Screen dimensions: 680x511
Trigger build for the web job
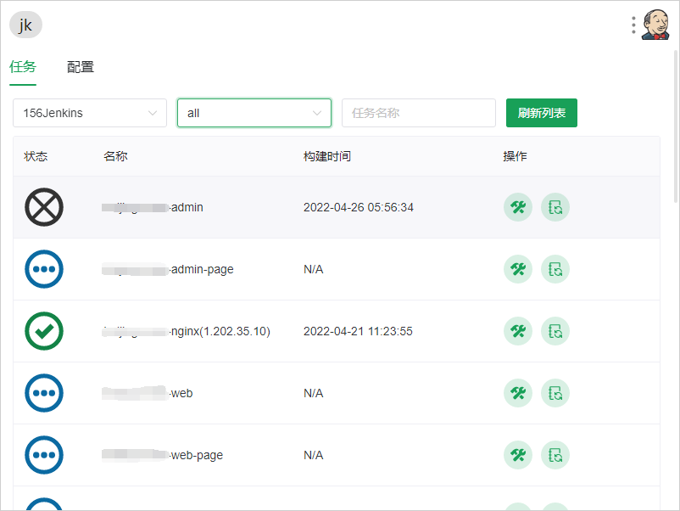coord(518,393)
